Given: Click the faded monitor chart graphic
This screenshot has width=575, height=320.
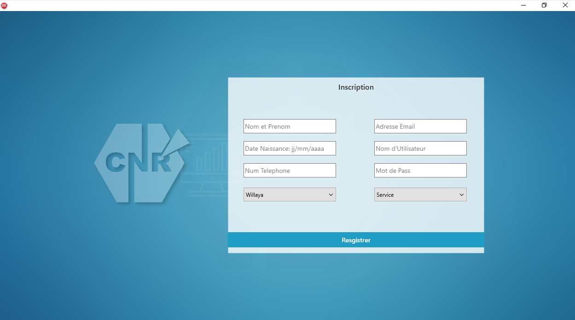Looking at the screenshot, I should pyautogui.click(x=207, y=166).
